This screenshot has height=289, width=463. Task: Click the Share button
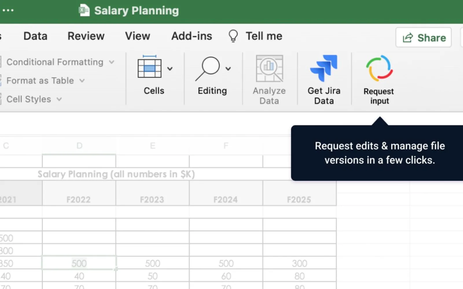coord(424,37)
